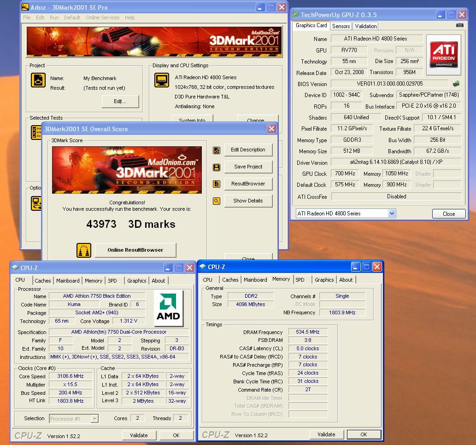Click the left CPU-Z window title icon
476x445 pixels.
click(15, 267)
